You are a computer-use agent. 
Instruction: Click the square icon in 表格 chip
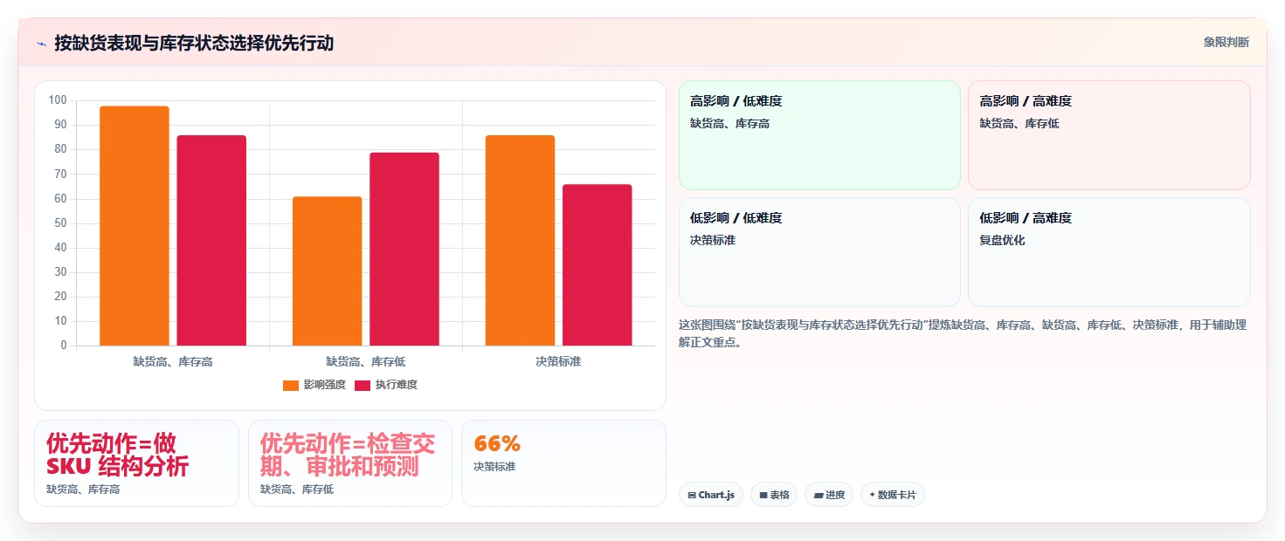click(763, 496)
